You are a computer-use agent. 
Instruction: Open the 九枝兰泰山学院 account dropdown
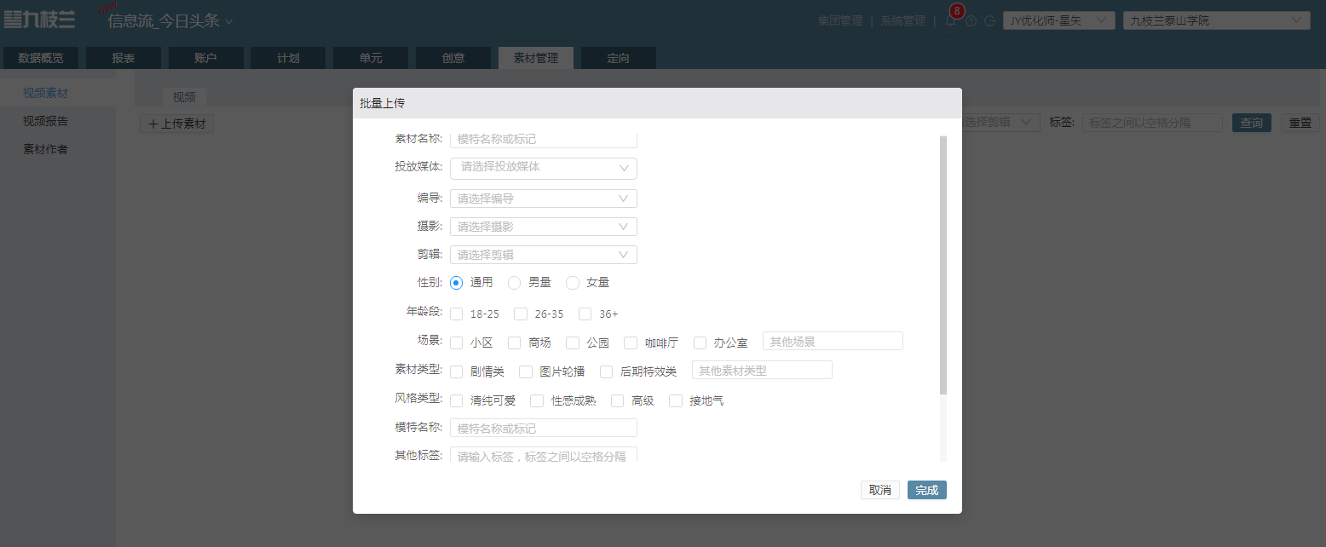[1217, 20]
